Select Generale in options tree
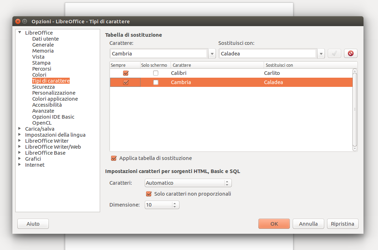378x250 pixels. point(43,45)
